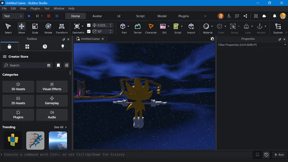Open the Plugins menu in menu bar
The height and width of the screenshot is (162, 288).
[x=35, y=8]
